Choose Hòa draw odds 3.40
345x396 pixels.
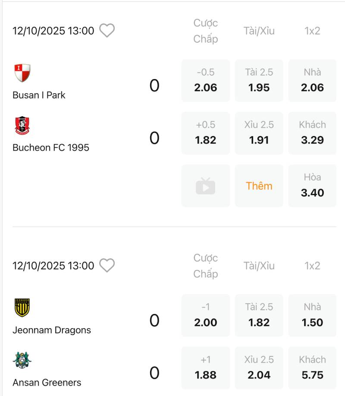point(312,186)
